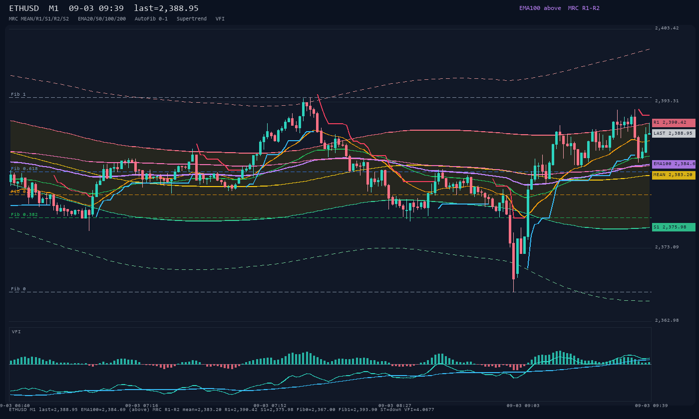This screenshot has height=419, width=699.
Task: Select the EMA20/50/100/200 legend entry
Action: pyautogui.click(x=102, y=18)
